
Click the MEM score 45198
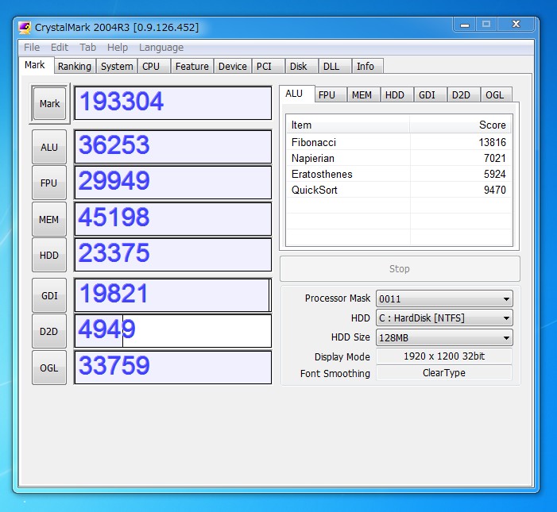pyautogui.click(x=173, y=219)
